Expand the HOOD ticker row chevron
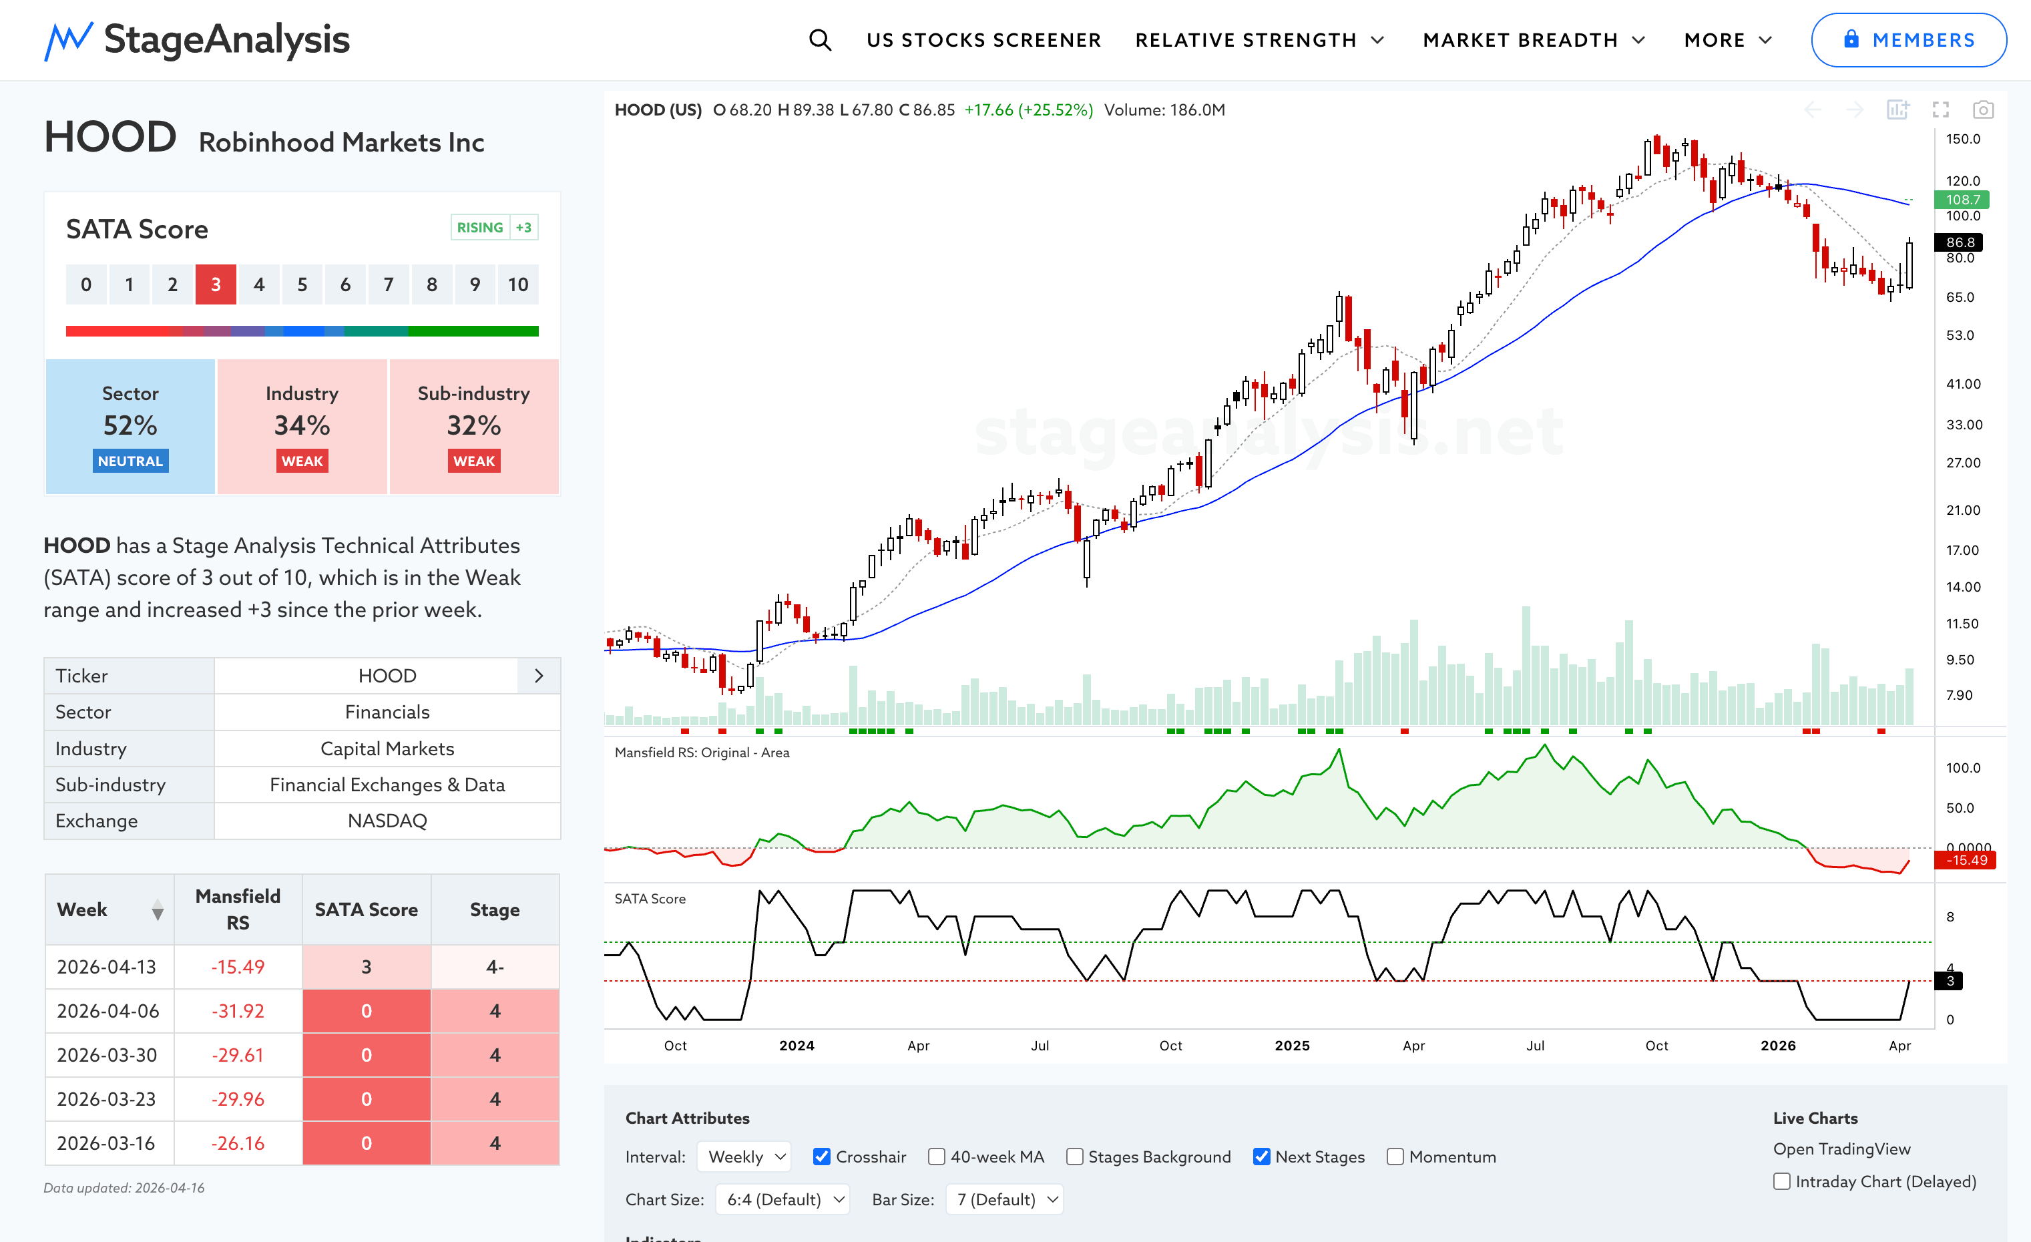The width and height of the screenshot is (2031, 1242). pyautogui.click(x=538, y=676)
